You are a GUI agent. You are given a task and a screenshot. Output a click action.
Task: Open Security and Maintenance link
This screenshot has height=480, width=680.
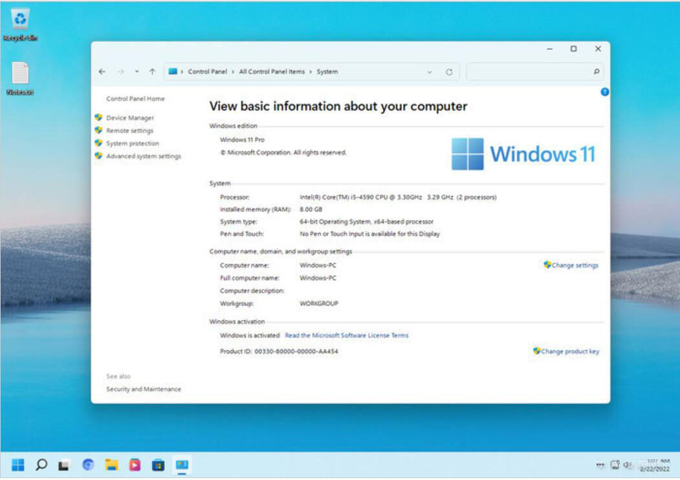coord(144,389)
